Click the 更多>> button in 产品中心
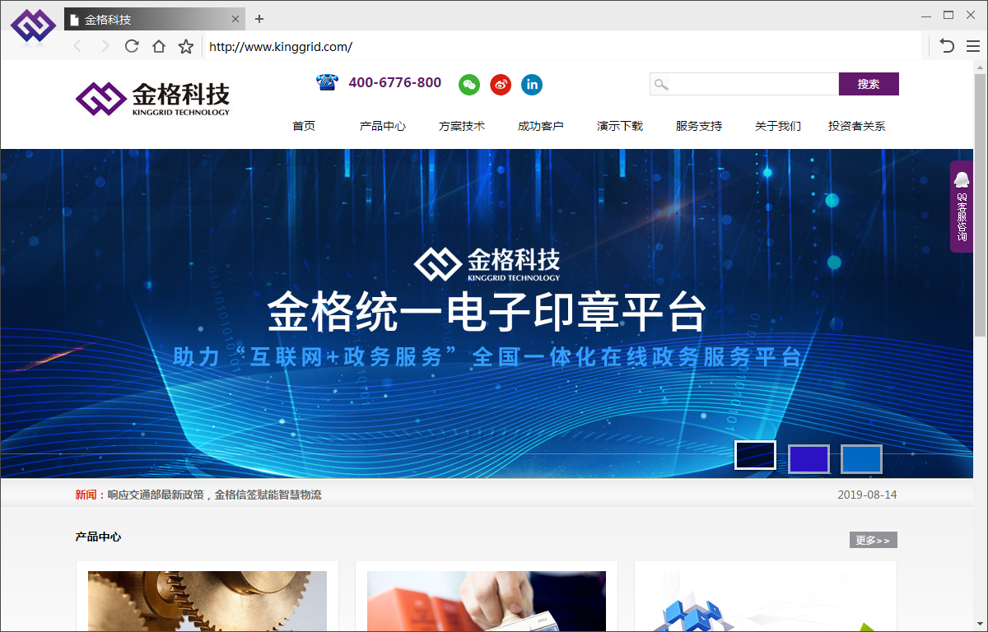 pos(874,540)
